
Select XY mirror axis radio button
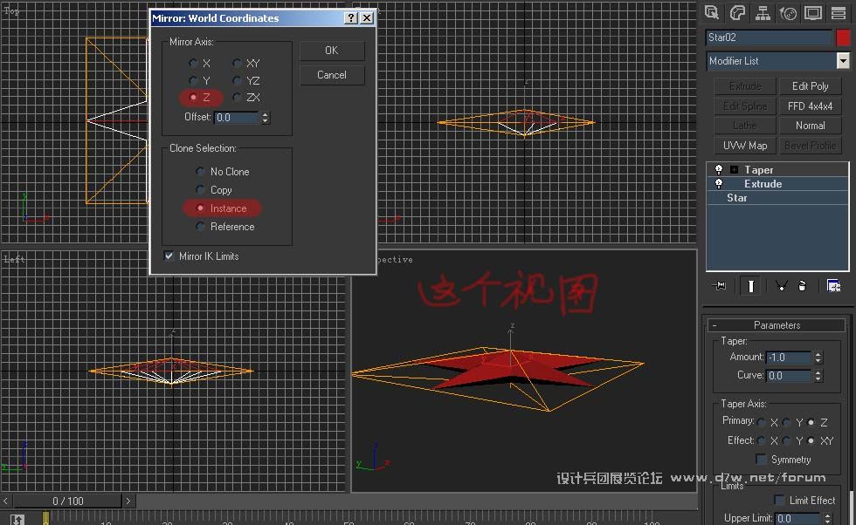(x=237, y=64)
